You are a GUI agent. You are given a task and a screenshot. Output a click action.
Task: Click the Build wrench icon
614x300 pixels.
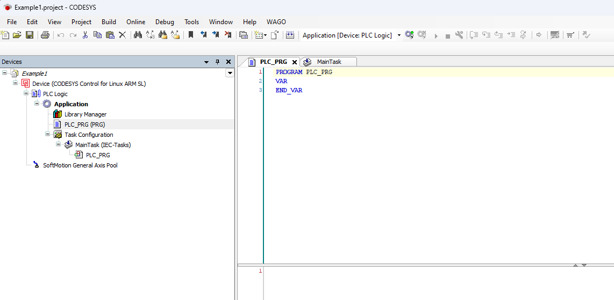point(459,35)
